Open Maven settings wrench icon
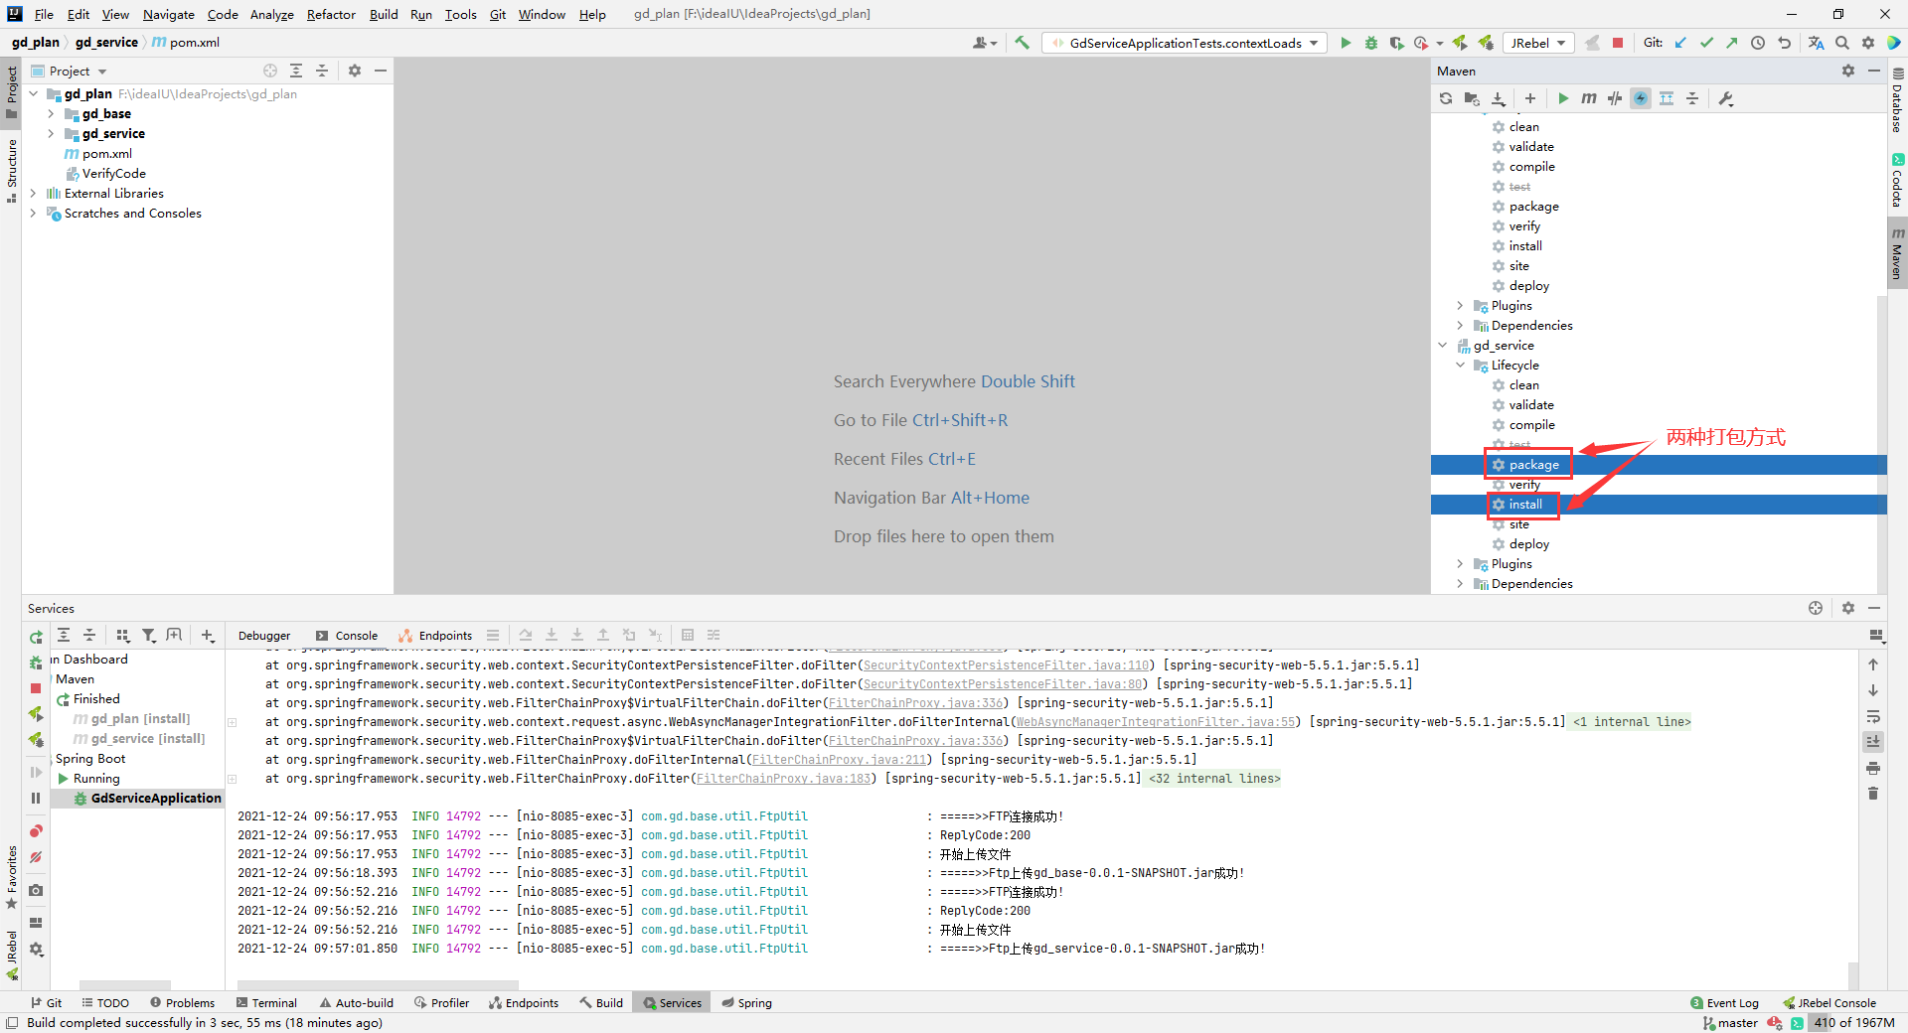This screenshot has height=1033, width=1908. click(1726, 98)
